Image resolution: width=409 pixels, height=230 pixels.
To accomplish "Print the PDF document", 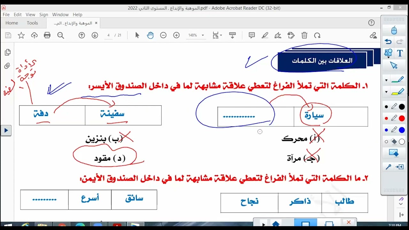I will [47, 35].
